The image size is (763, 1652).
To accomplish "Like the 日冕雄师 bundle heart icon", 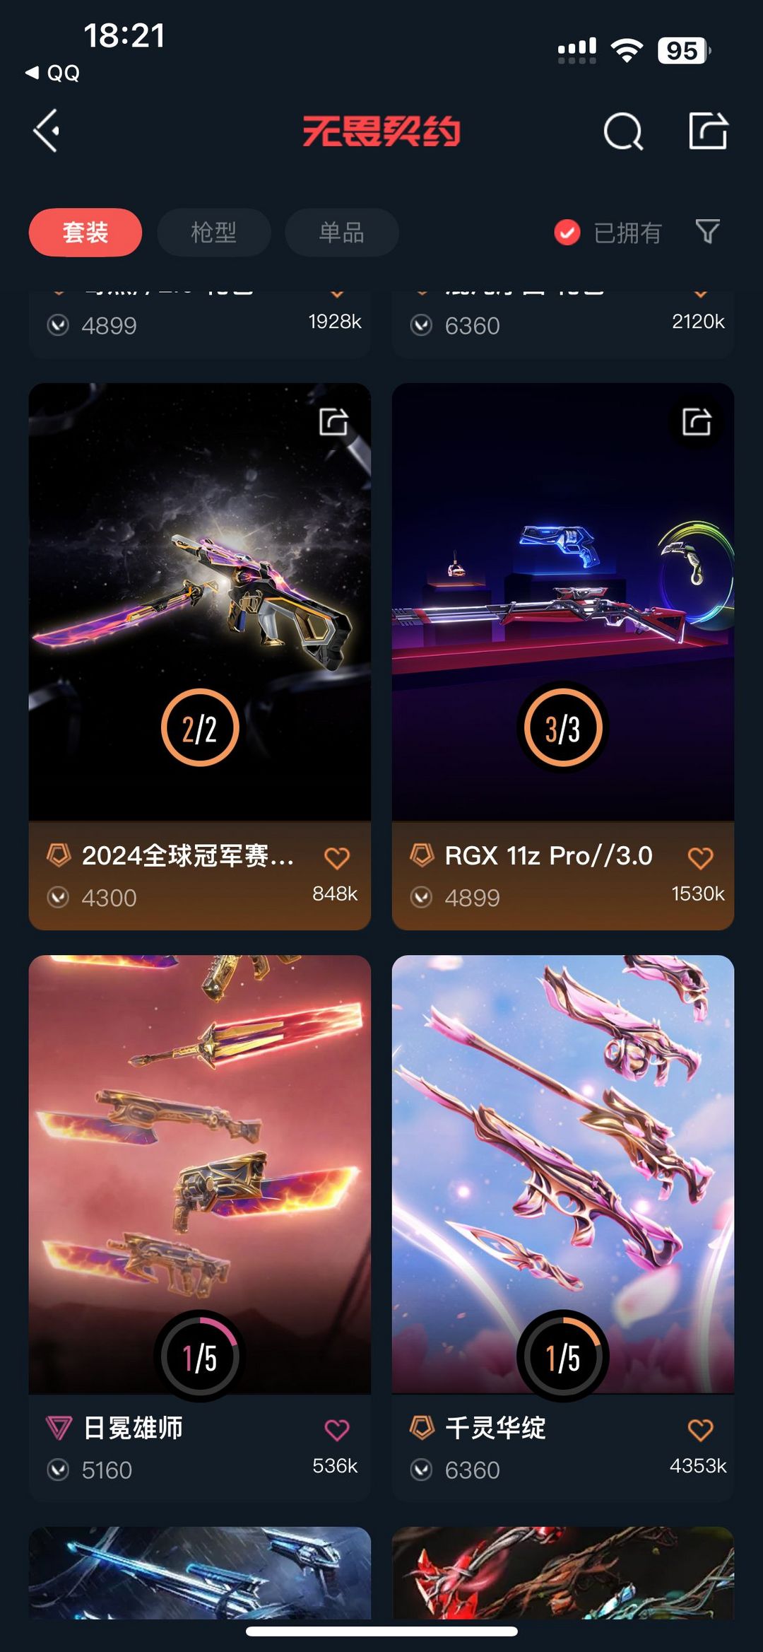I will pyautogui.click(x=337, y=1429).
